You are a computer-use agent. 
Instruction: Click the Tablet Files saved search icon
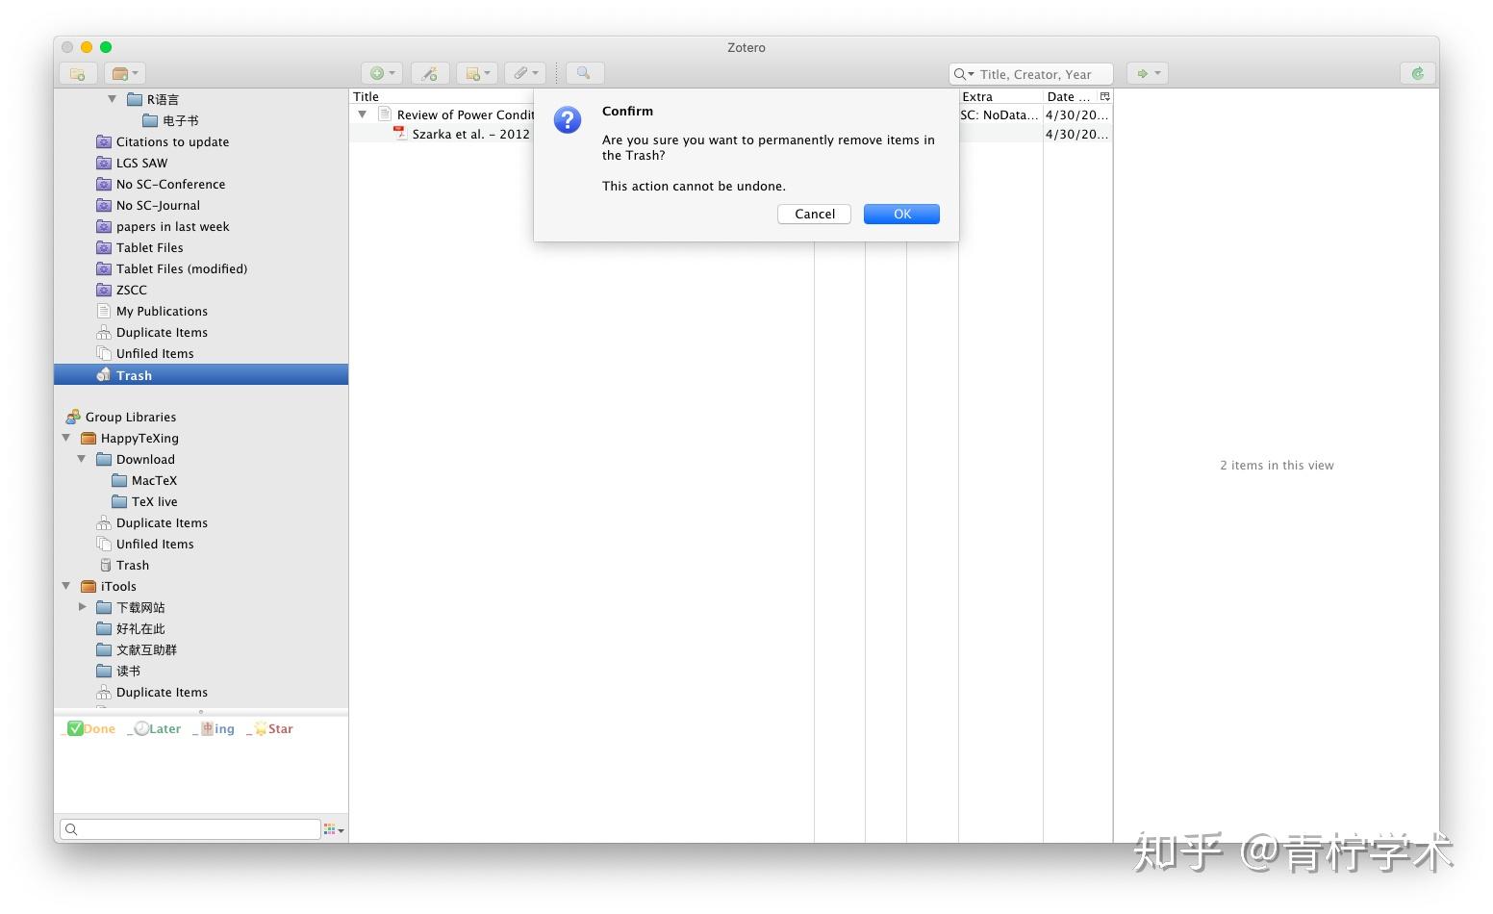pos(104,247)
